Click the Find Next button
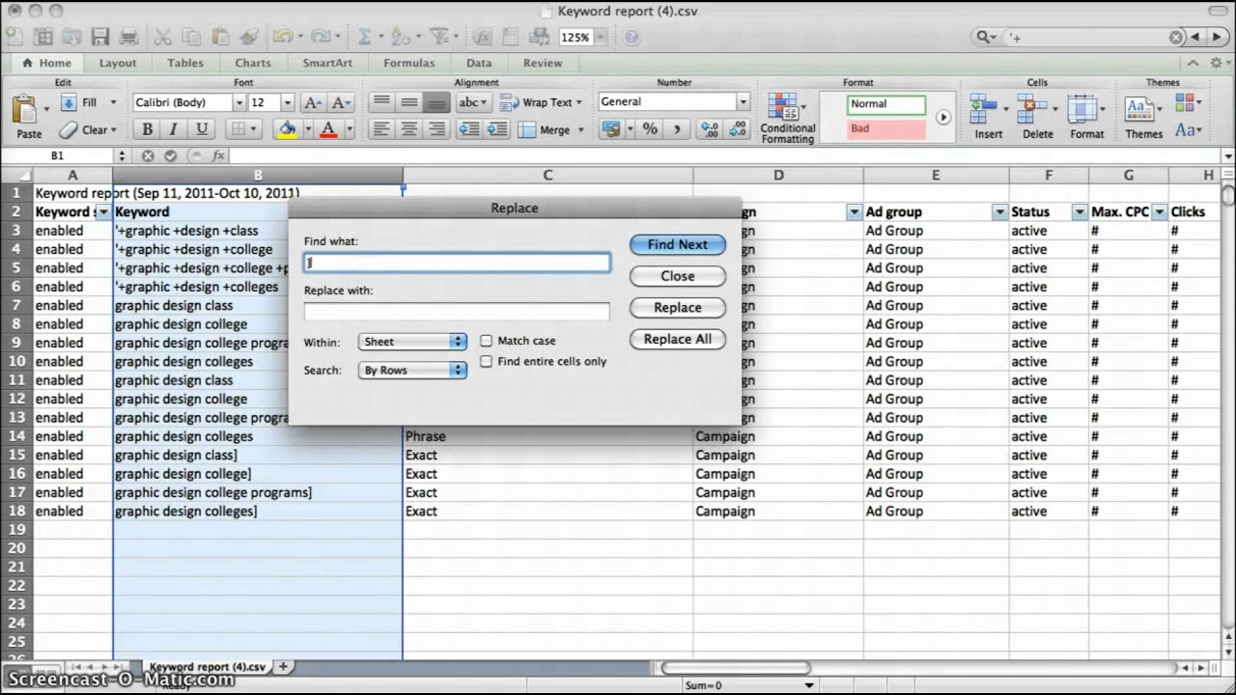Viewport: 1236px width, 695px height. [x=678, y=244]
